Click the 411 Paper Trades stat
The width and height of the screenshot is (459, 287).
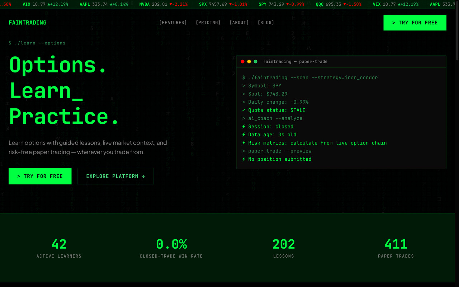point(396,248)
